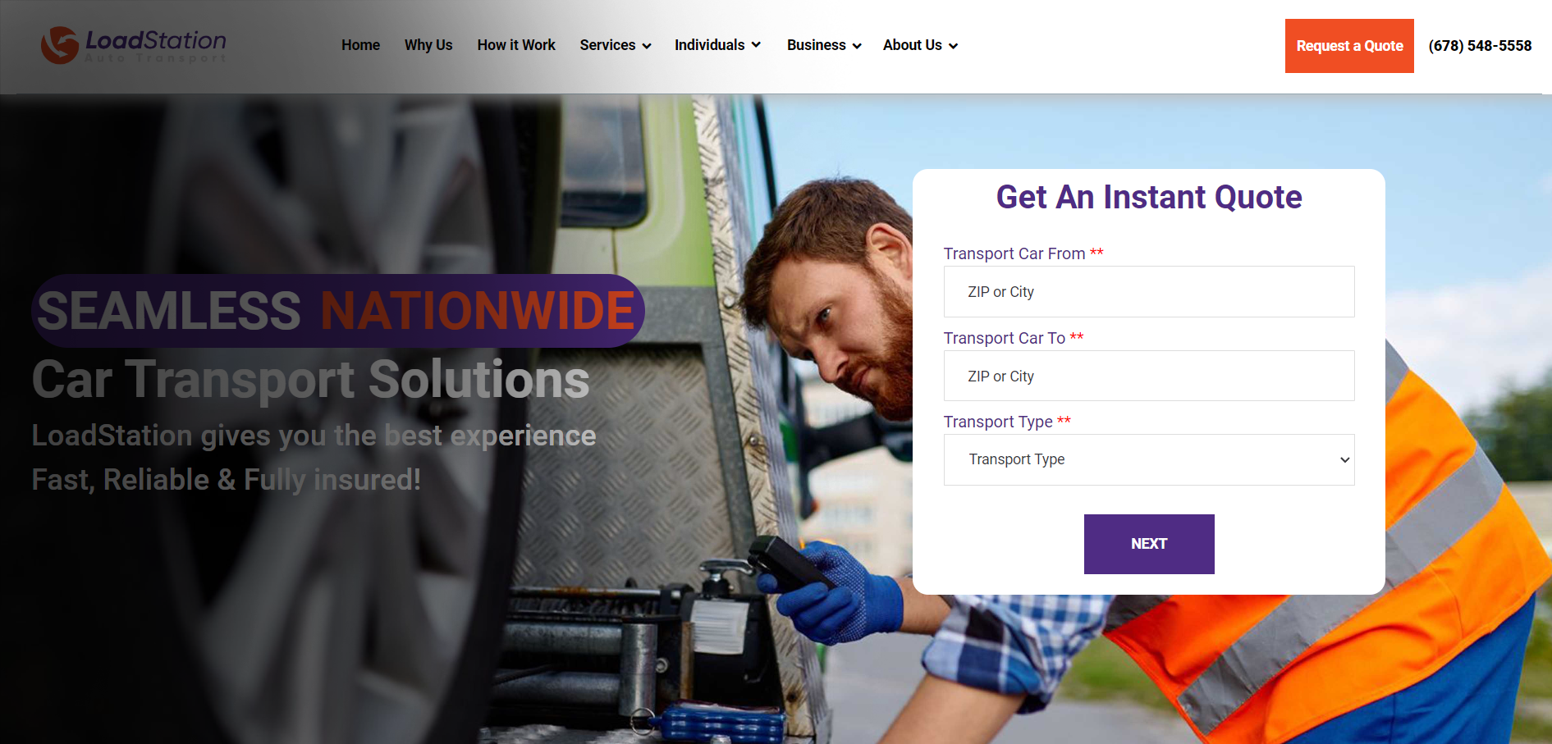The width and height of the screenshot is (1552, 744).
Task: Focus the Transport Car From field
Action: (1149, 291)
